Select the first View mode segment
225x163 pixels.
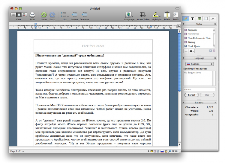point(13,15)
